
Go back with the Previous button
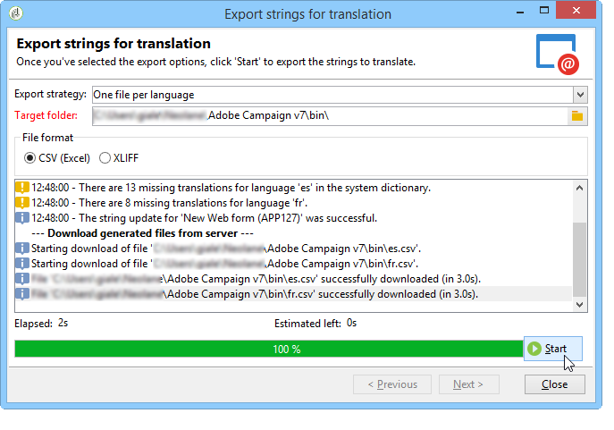click(x=392, y=384)
